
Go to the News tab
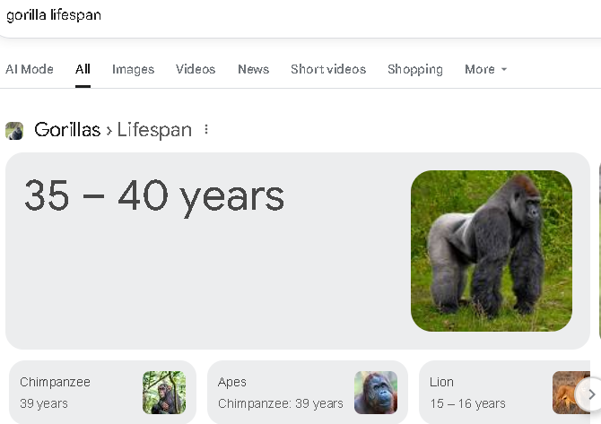click(253, 69)
